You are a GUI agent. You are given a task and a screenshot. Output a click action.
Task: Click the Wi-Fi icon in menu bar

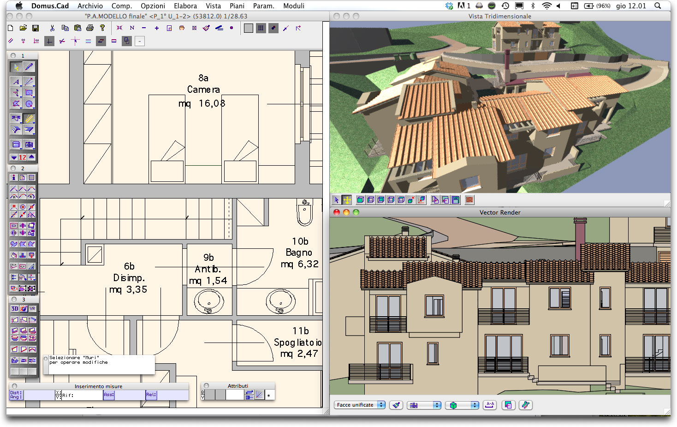coord(546,6)
